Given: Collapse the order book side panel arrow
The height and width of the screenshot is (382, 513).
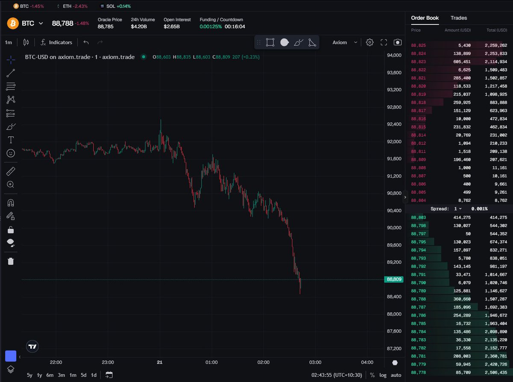Looking at the screenshot, I should [405, 197].
